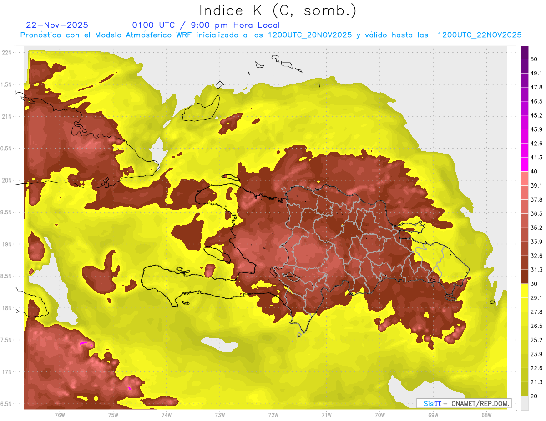Click the longitude axis label '70W'
Image resolution: width=546 pixels, height=421 pixels.
click(x=380, y=415)
